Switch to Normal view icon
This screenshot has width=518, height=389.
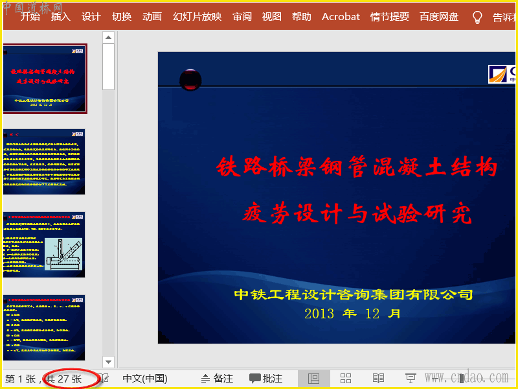click(313, 379)
